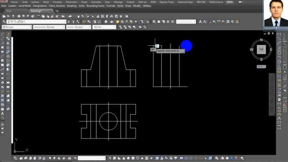Open the Express Tools ribbon tab
288x162 pixels.
(x=166, y=2)
